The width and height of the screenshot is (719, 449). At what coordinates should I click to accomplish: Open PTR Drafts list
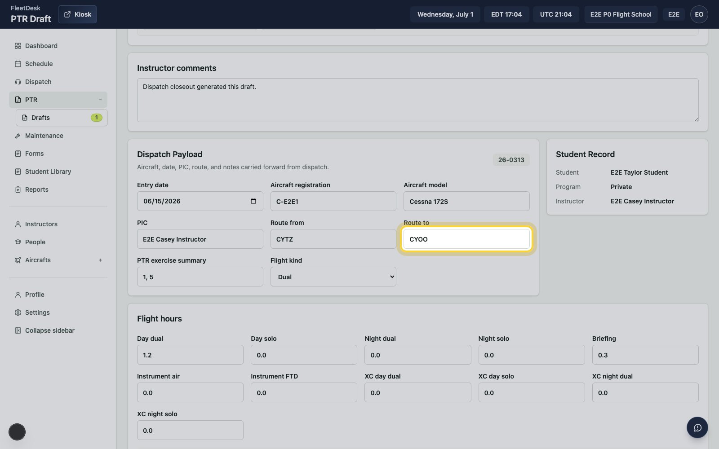62,118
